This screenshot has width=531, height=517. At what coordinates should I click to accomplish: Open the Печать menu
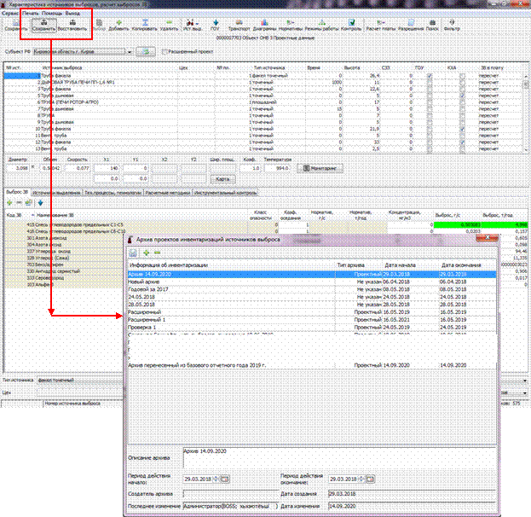point(32,7)
